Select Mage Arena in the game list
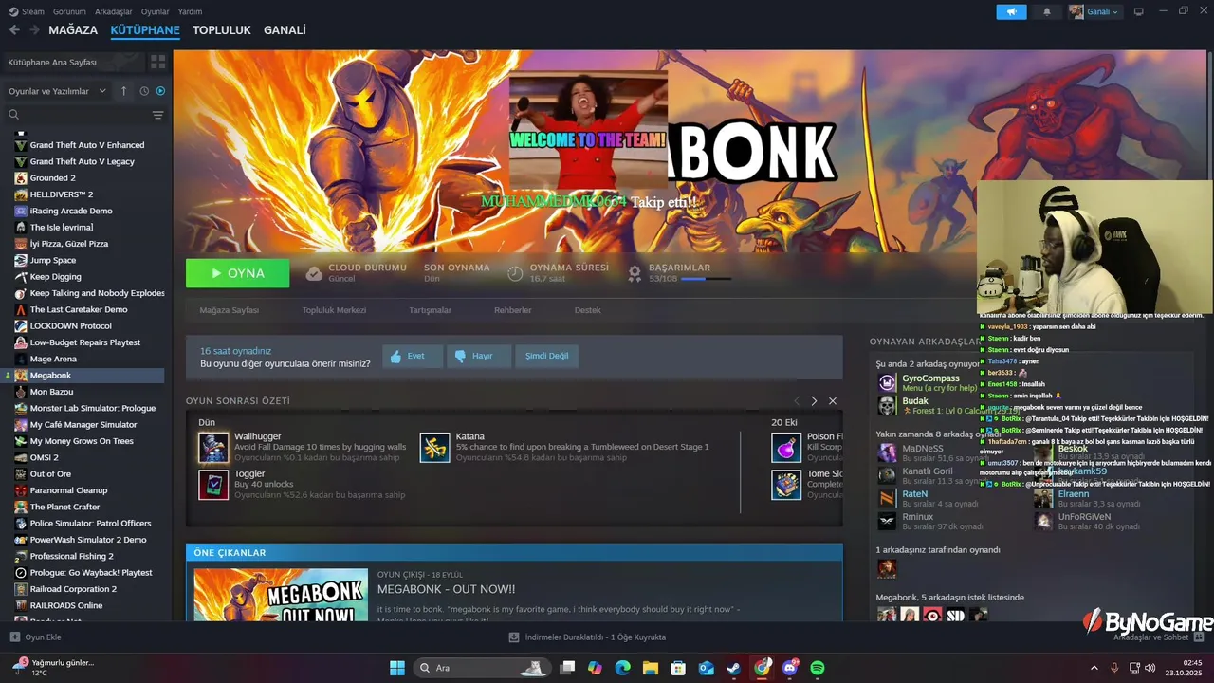Viewport: 1214px width, 683px height. [83, 360]
